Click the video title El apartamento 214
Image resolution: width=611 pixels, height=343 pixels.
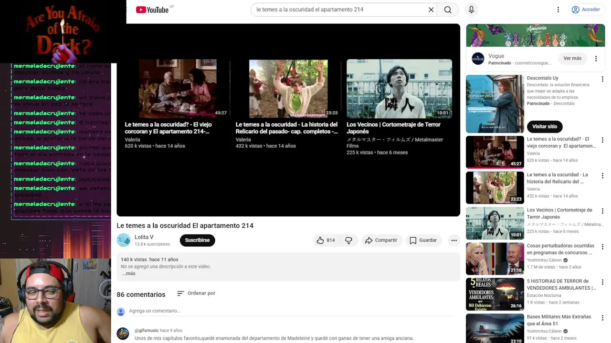185,226
